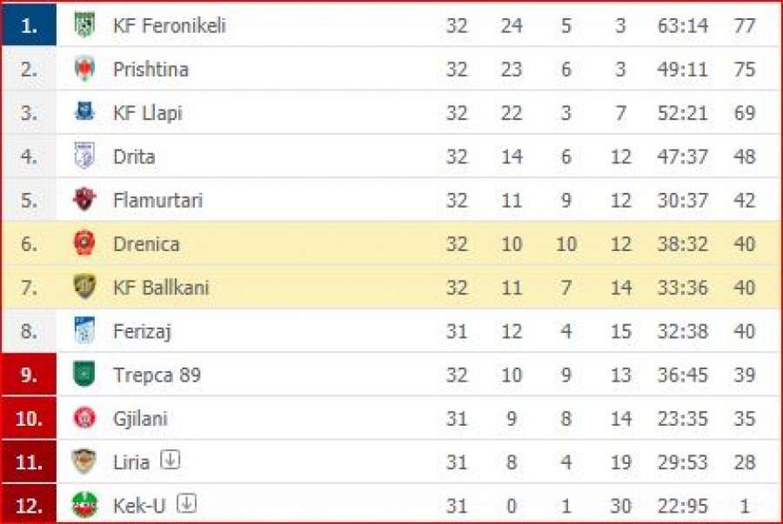Click the red rank 12 position badge

tap(29, 505)
